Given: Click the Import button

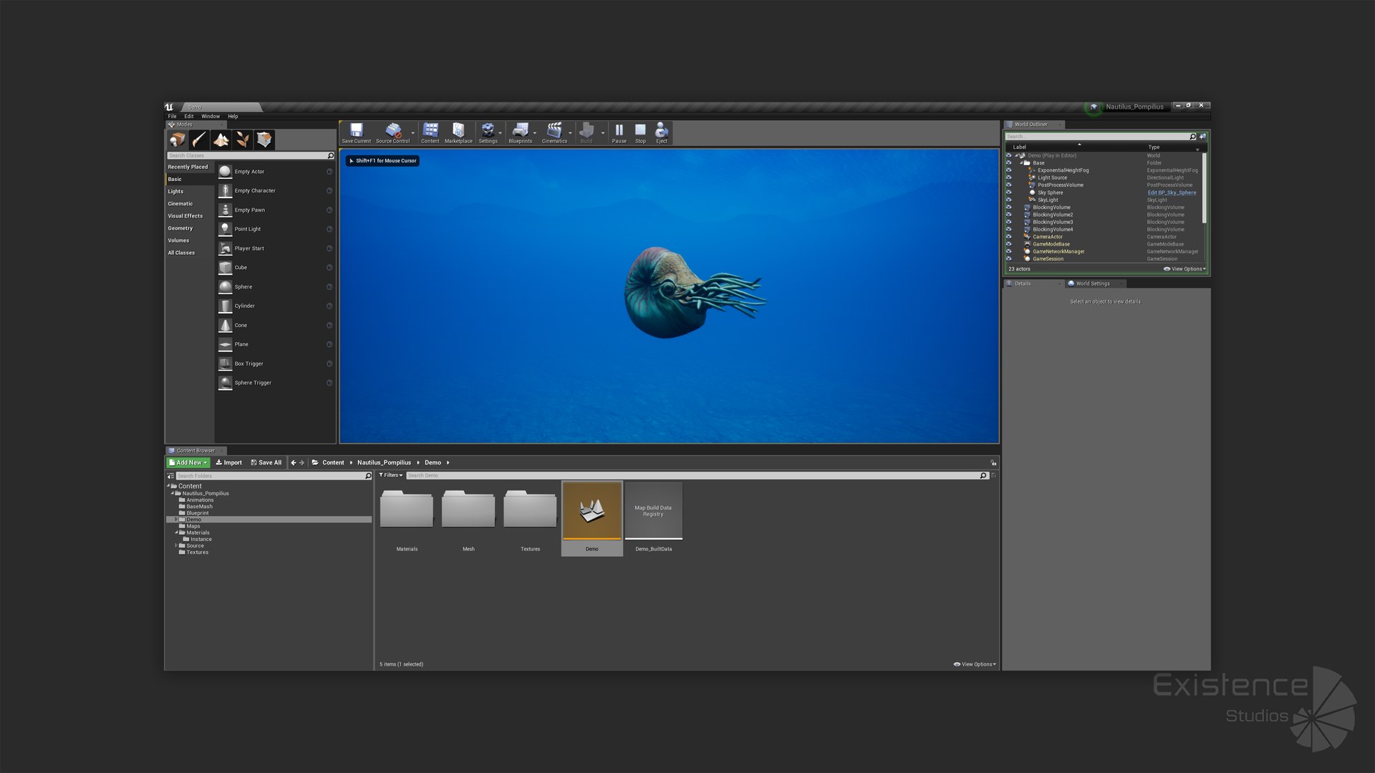Looking at the screenshot, I should 228,463.
